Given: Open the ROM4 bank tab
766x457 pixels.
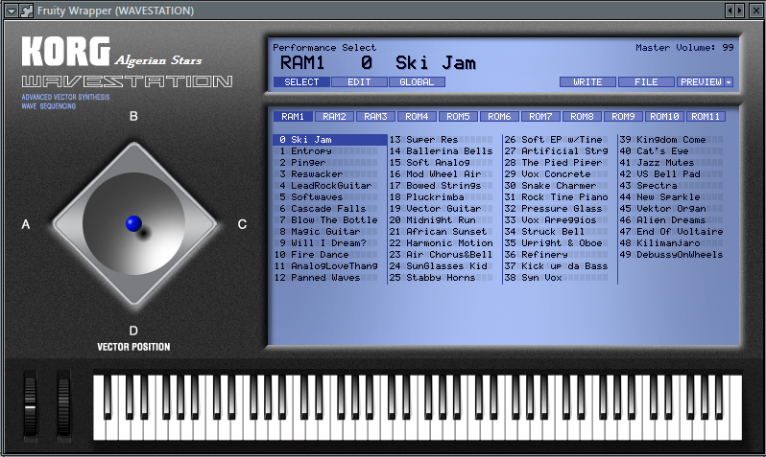Looking at the screenshot, I should (417, 117).
